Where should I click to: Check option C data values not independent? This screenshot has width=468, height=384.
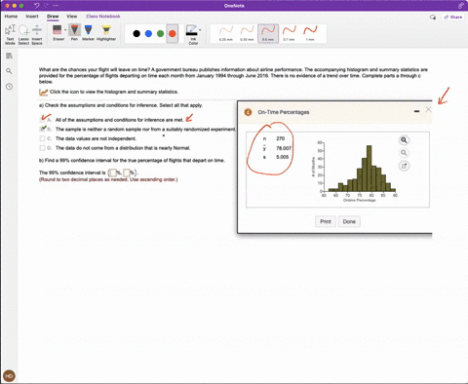(42, 138)
